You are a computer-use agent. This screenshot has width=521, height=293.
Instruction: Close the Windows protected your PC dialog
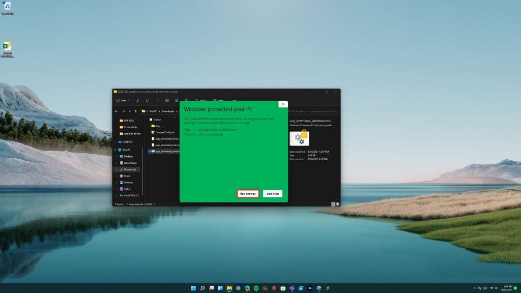point(283,104)
